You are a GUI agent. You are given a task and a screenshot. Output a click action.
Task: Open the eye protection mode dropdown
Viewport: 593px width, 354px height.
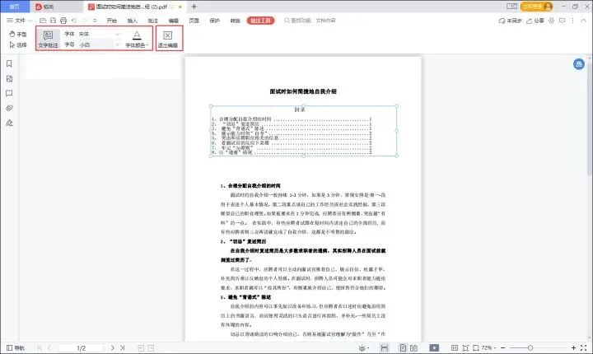tap(364, 348)
